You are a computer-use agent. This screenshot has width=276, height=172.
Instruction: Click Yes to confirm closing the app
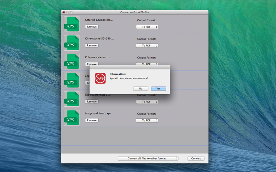coord(158,89)
